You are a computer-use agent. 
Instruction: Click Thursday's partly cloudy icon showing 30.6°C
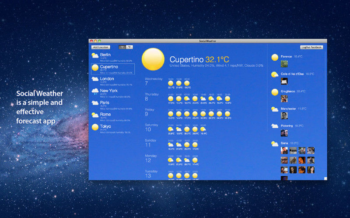(203, 99)
